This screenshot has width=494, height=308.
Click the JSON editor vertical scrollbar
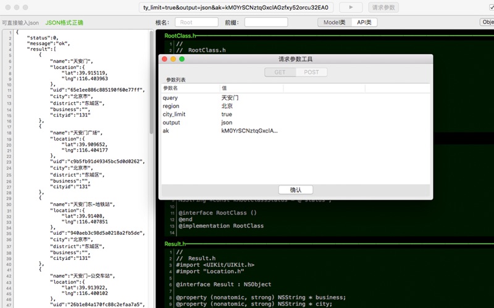coord(151,83)
